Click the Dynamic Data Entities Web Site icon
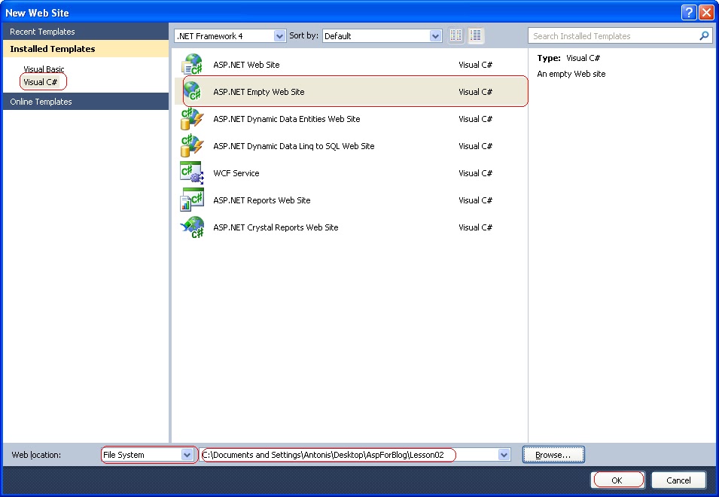The image size is (719, 497). [x=192, y=119]
